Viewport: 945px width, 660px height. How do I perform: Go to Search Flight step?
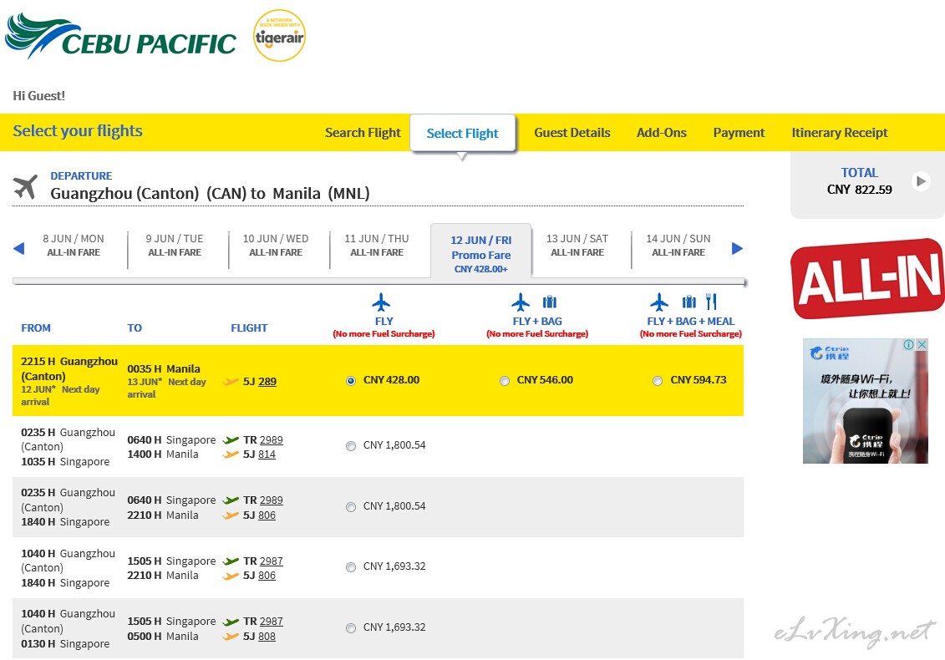[x=363, y=133]
